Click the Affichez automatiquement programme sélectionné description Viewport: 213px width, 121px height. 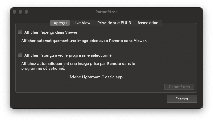point(78,66)
